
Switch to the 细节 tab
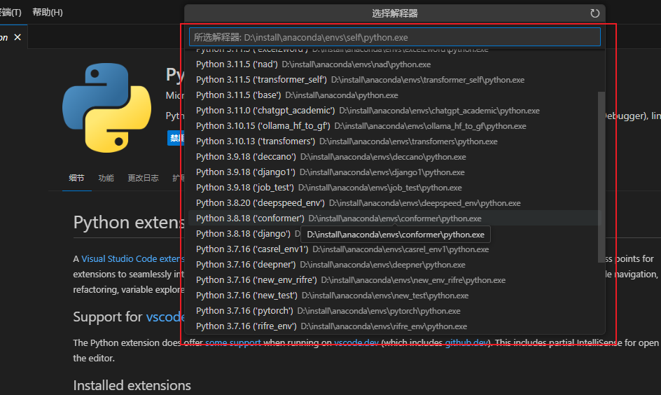[76, 178]
